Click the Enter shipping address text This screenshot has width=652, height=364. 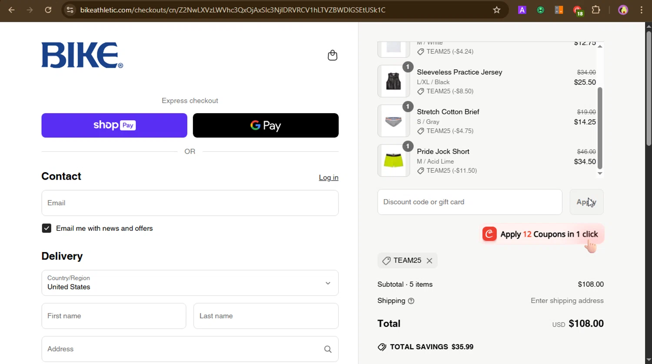[x=567, y=301]
